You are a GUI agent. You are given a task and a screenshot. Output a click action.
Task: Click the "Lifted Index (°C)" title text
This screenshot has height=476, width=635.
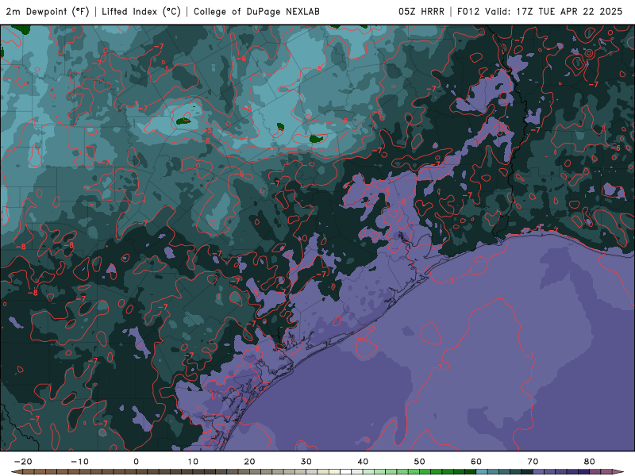[141, 12]
